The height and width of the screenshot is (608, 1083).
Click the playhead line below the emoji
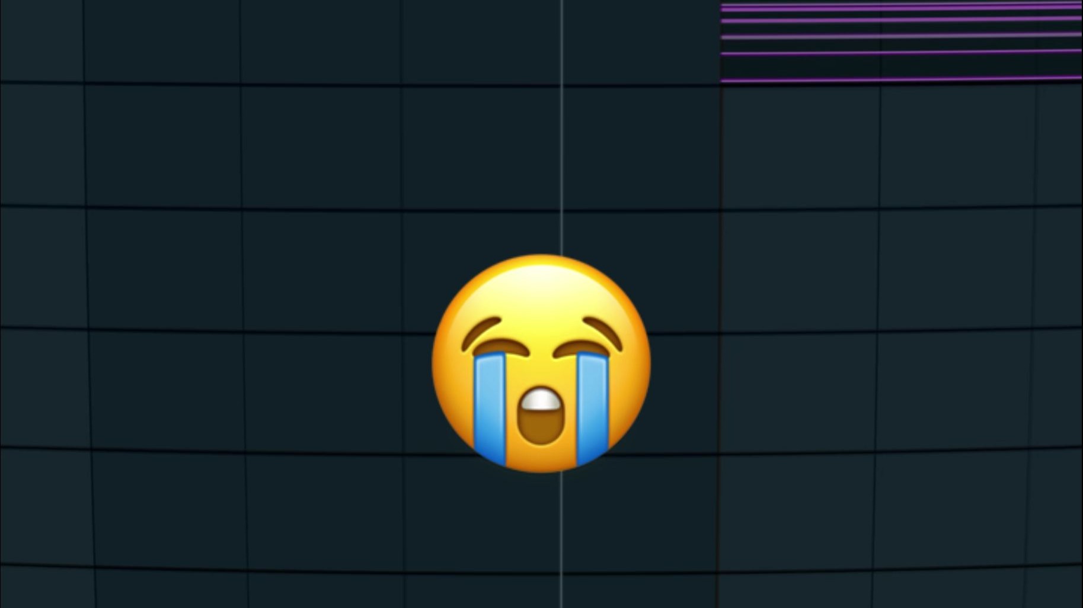click(561, 540)
